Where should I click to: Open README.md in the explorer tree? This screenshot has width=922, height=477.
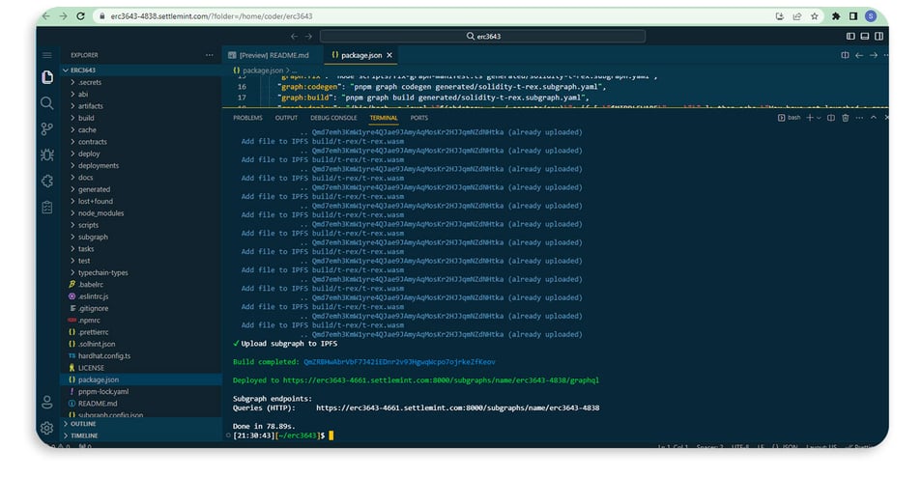pos(140,404)
